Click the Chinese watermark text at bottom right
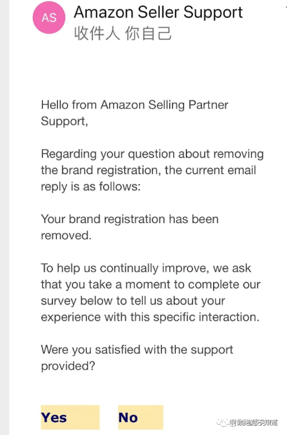The height and width of the screenshot is (435, 287). click(254, 422)
